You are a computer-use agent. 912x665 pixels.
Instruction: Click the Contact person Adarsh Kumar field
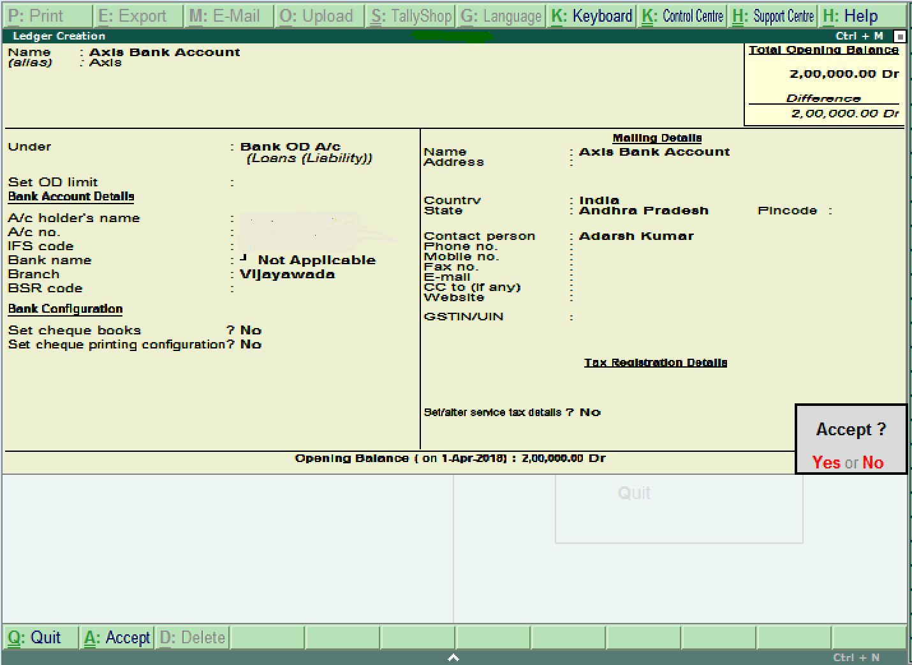pos(636,235)
